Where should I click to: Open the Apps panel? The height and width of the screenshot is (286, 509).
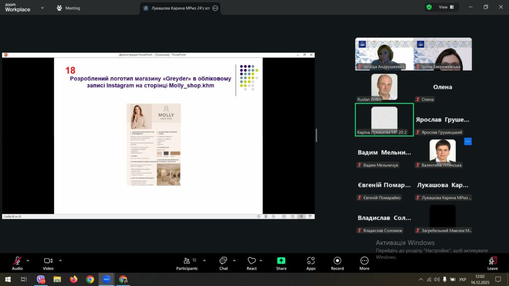pos(311,262)
